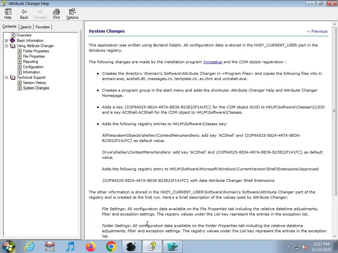Image resolution: width=338 pixels, height=253 pixels.
Task: Switch to the black hat app in taskbar
Action: pyautogui.click(x=131, y=246)
